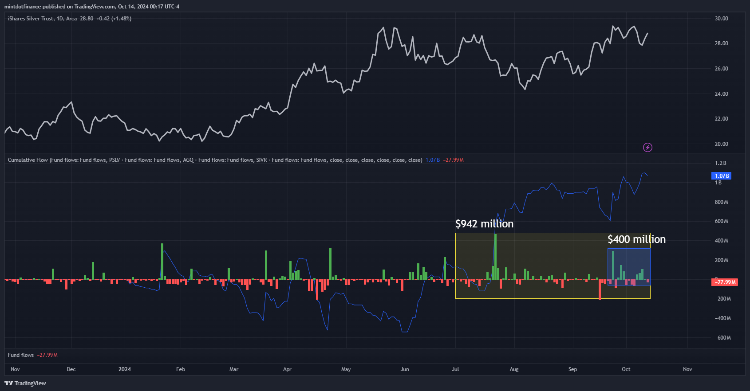Click the −200M flow axis label
This screenshot has width=750, height=391.
click(x=722, y=299)
